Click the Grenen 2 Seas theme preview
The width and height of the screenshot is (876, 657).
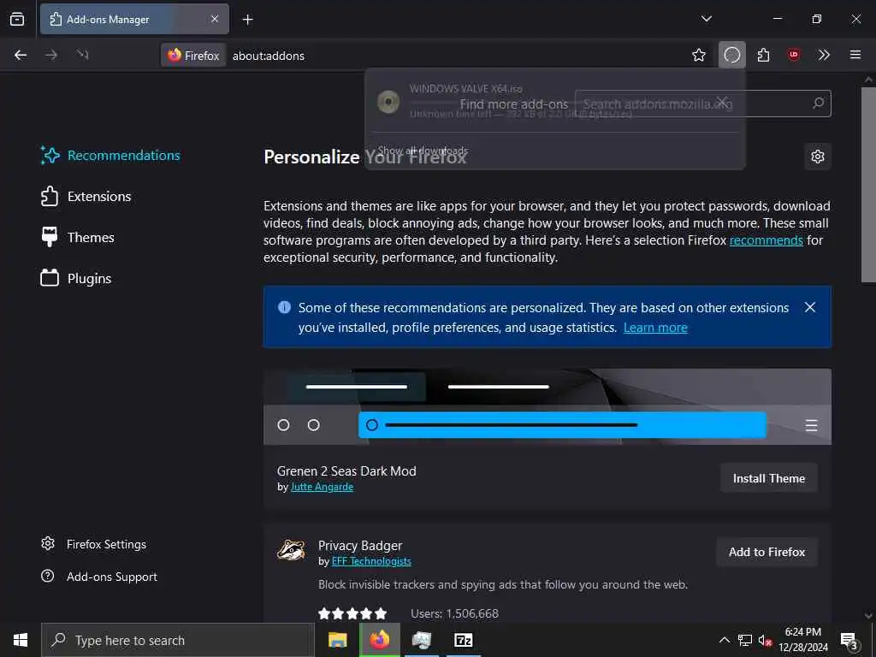[x=547, y=406]
